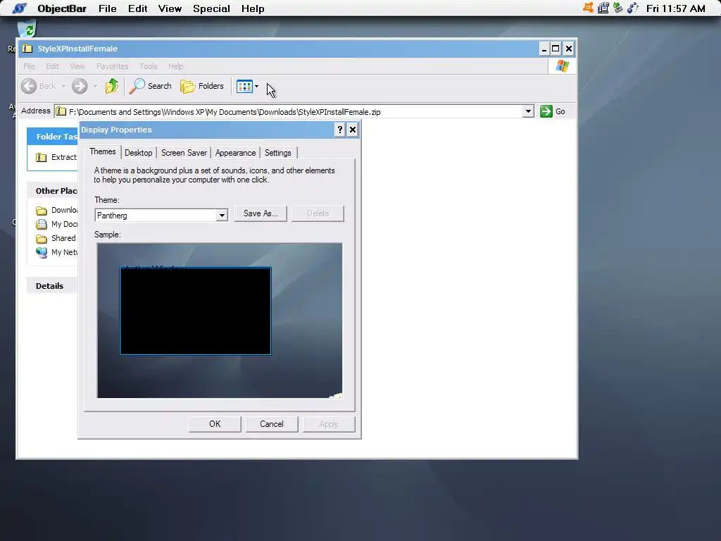Open Shared Documents link in Other Places
721x541 pixels.
tap(56, 238)
